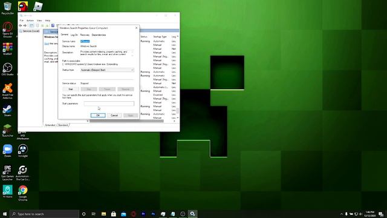This screenshot has width=387, height=218.
Task: Launch Zoom from the desktop
Action: click(7, 151)
